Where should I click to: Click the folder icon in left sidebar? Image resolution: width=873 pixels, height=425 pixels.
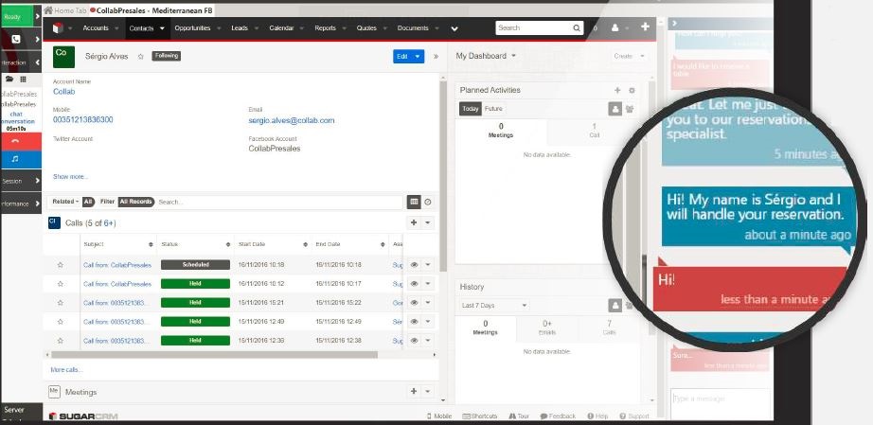click(9, 79)
